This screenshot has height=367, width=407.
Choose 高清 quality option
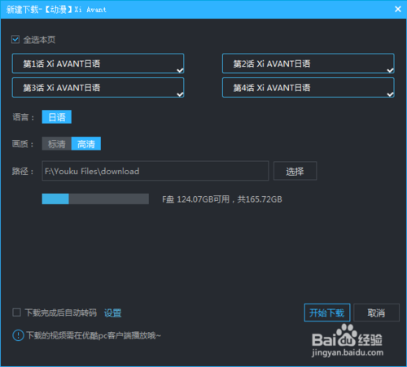[86, 143]
